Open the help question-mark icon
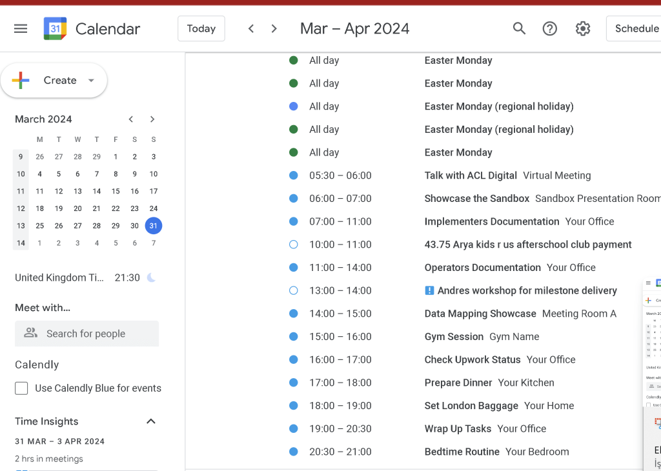 click(x=550, y=28)
